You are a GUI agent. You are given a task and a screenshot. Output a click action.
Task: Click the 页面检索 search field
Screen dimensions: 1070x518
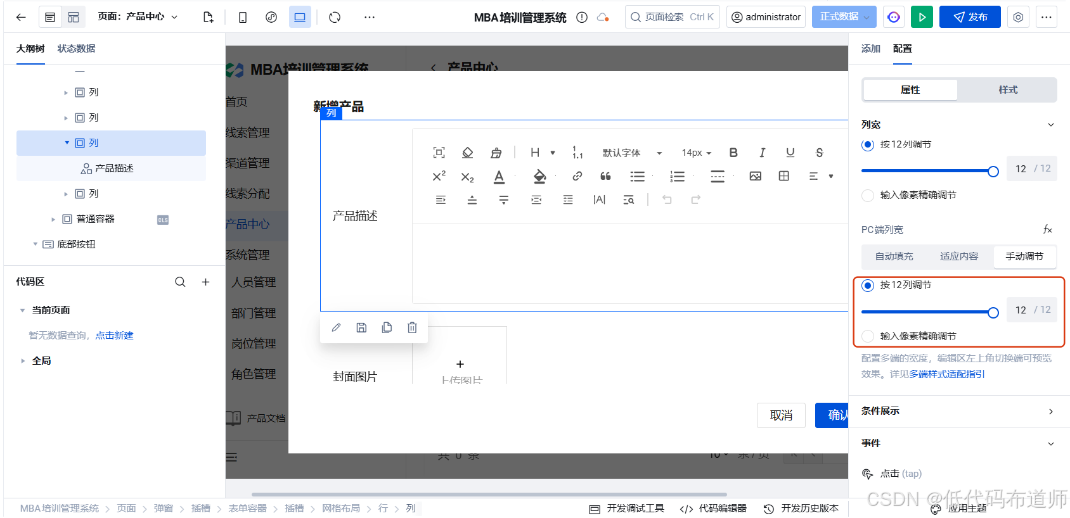coord(672,17)
